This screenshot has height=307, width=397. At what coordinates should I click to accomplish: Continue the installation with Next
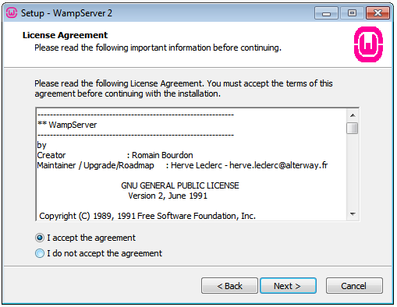[x=288, y=286]
